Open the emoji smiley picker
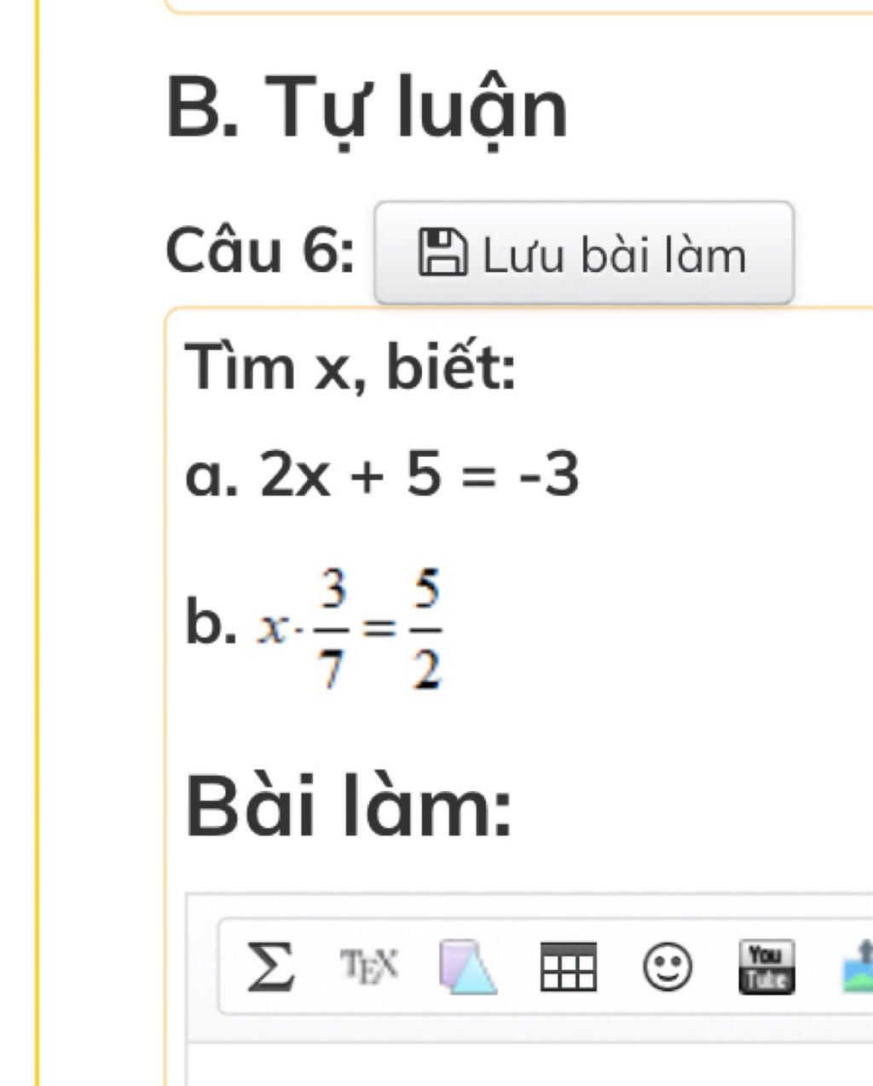The image size is (873, 1086). 667,967
